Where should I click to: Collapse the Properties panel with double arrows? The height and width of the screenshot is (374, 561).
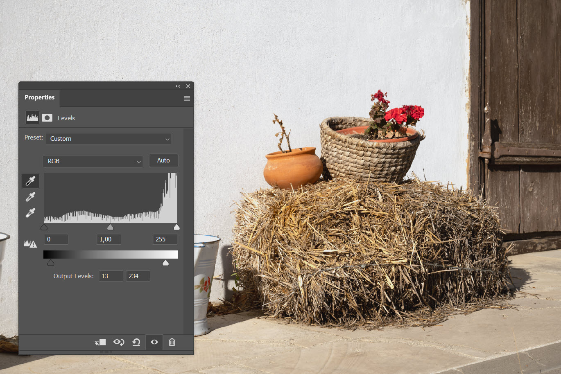(178, 86)
